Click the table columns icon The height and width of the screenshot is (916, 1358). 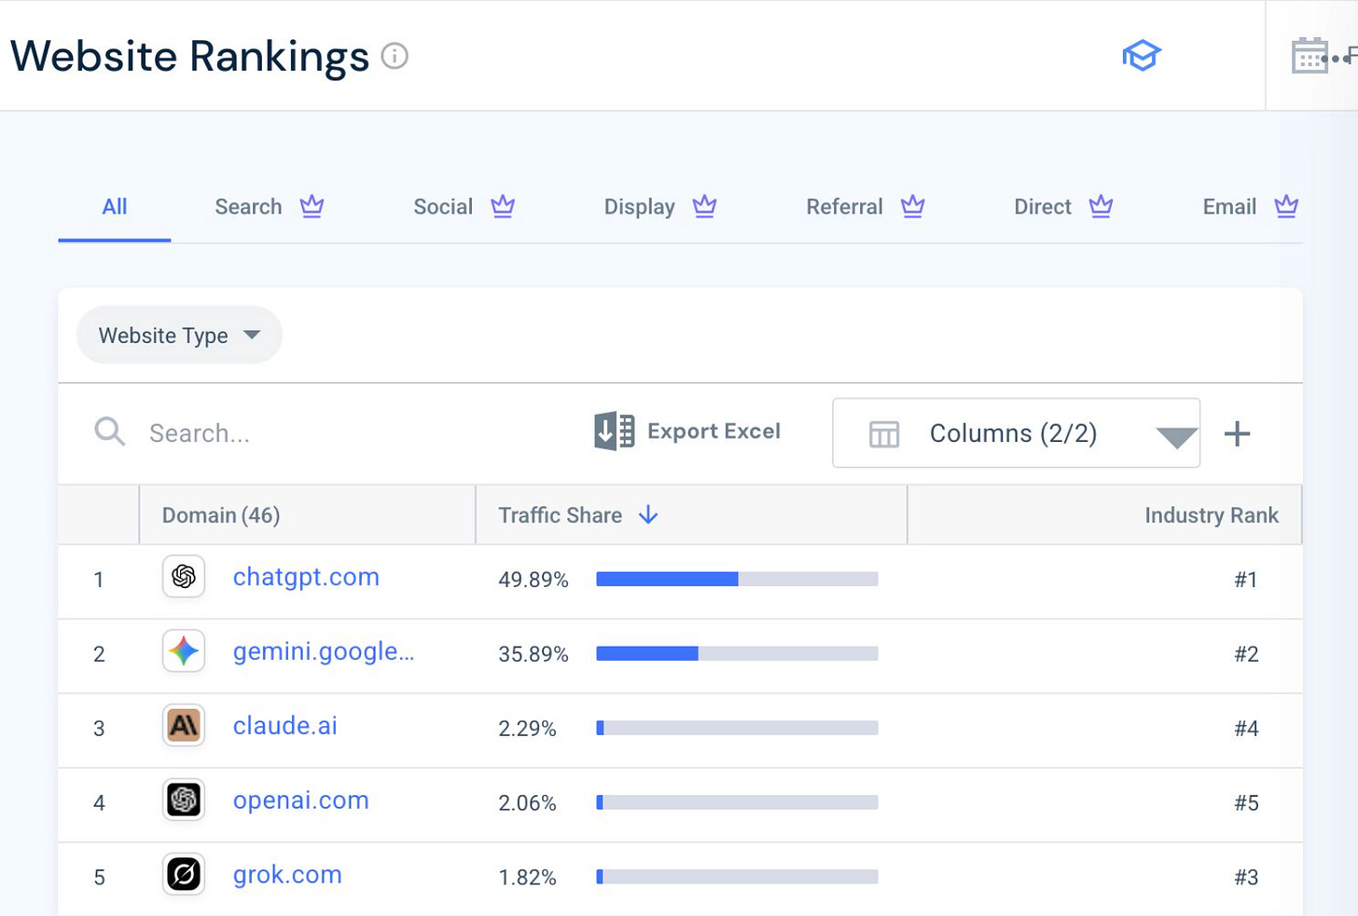[x=883, y=434]
